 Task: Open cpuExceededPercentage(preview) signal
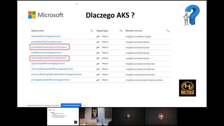48,63
